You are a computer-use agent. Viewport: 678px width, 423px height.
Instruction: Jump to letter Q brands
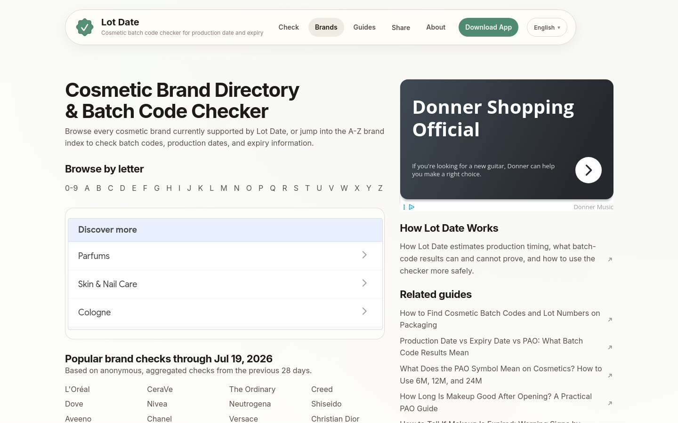[x=273, y=188]
